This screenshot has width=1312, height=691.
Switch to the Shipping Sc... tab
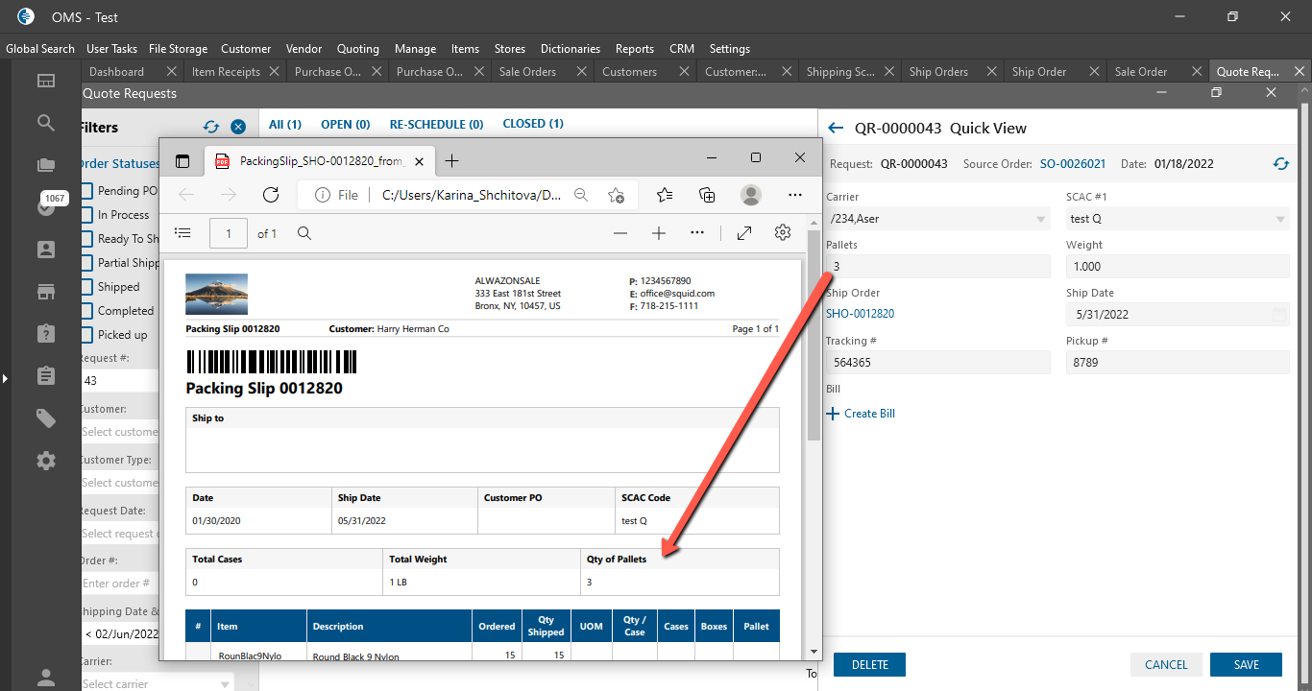point(841,72)
